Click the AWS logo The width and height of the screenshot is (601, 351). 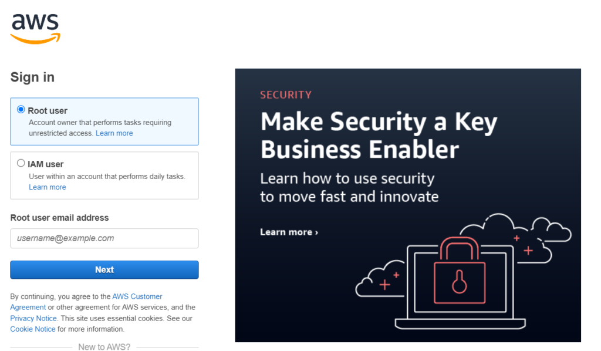point(35,29)
